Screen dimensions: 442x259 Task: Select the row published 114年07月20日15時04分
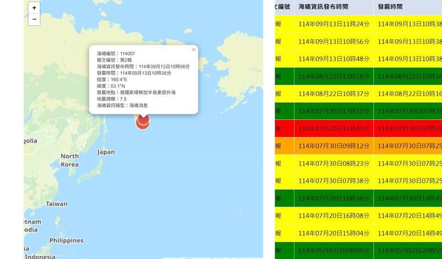[358, 233]
